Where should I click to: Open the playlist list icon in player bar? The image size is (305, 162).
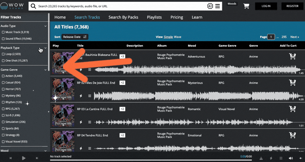click(x=281, y=158)
